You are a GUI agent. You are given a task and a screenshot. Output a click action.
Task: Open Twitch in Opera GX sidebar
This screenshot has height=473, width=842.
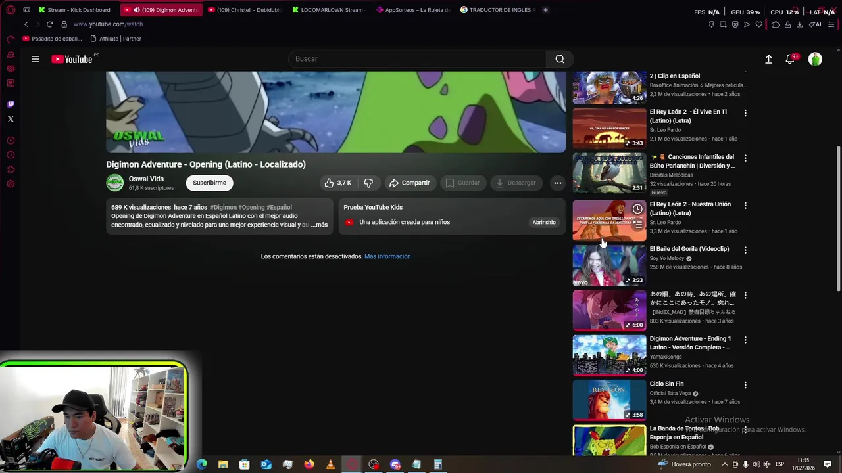click(11, 104)
